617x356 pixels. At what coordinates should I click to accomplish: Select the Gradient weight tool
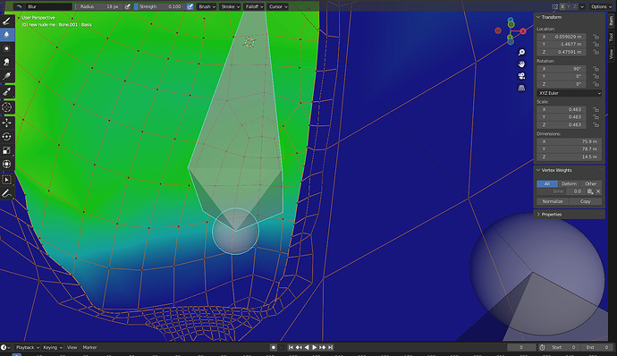[6, 76]
